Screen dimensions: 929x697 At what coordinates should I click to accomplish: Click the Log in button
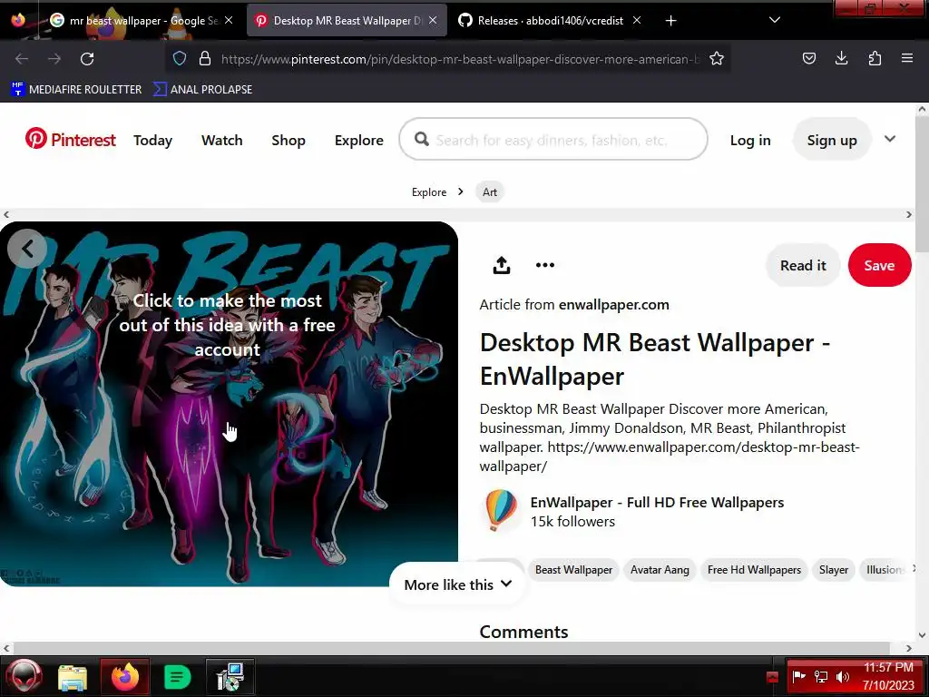coord(750,141)
